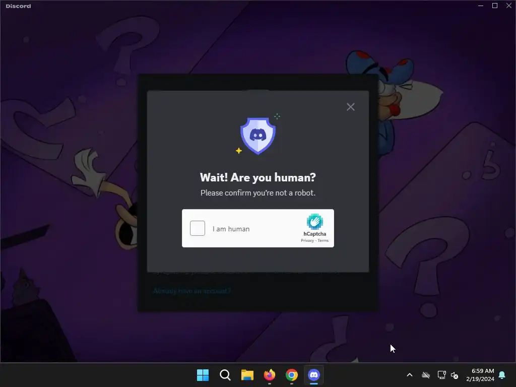Open hCaptcha Privacy link

pos(307,240)
